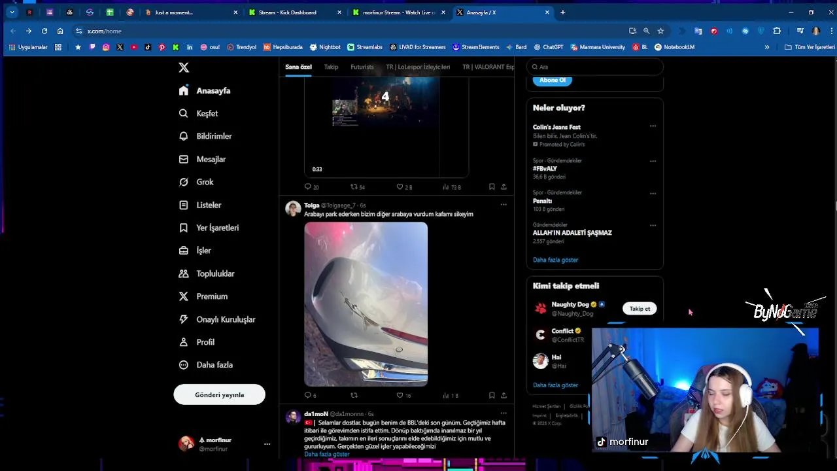Bookmark Tolga's post
This screenshot has height=471, width=837.
[492, 395]
